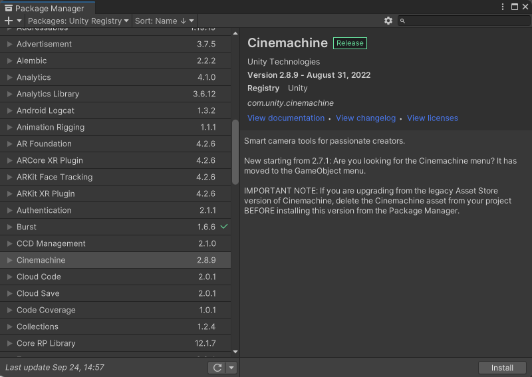Select the Burst package

(115, 227)
